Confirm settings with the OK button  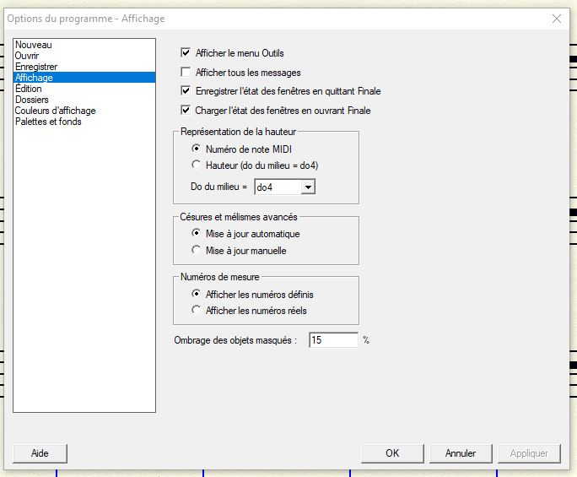[x=392, y=453]
